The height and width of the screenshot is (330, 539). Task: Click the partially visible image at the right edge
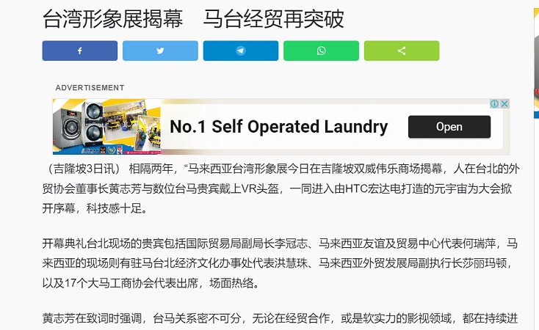click(x=536, y=64)
